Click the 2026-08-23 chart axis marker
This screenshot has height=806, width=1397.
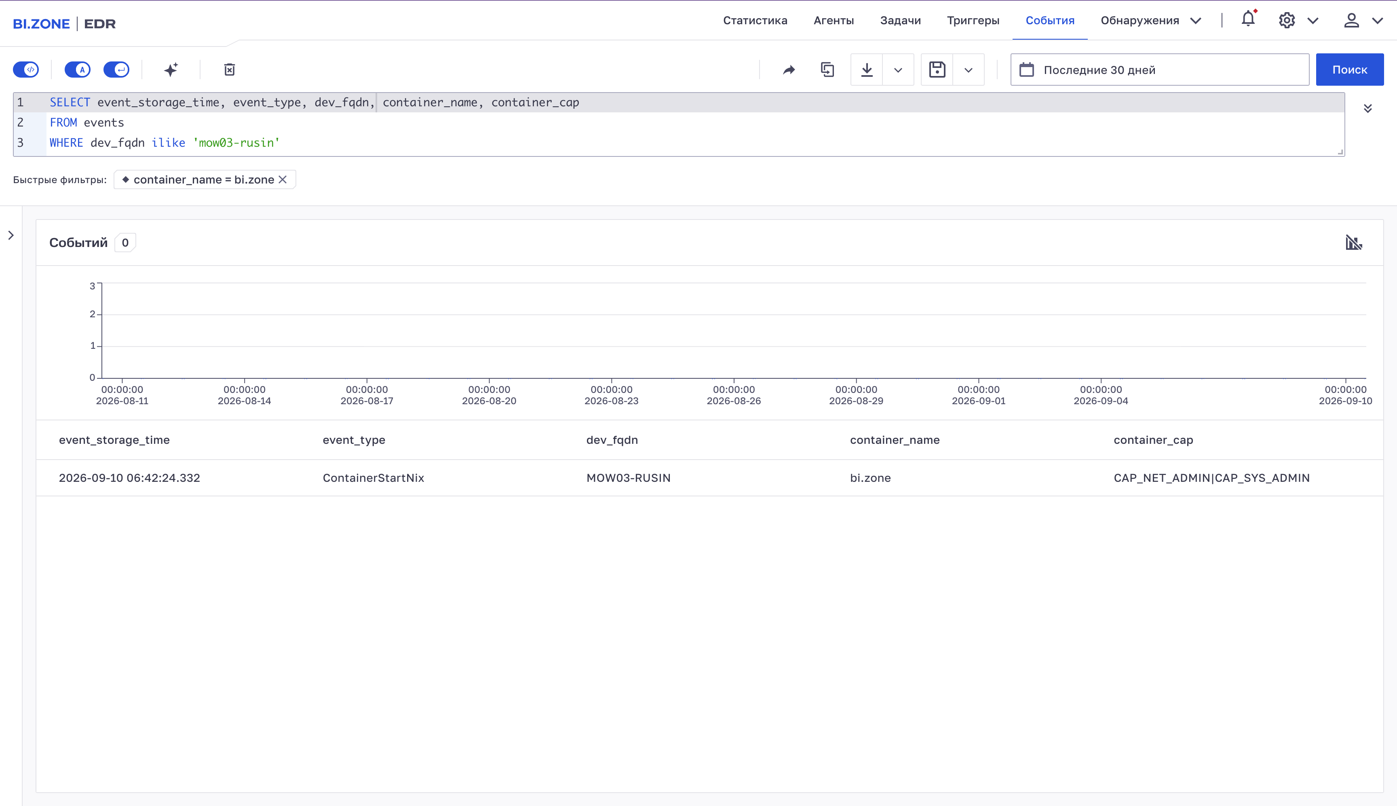(x=612, y=395)
